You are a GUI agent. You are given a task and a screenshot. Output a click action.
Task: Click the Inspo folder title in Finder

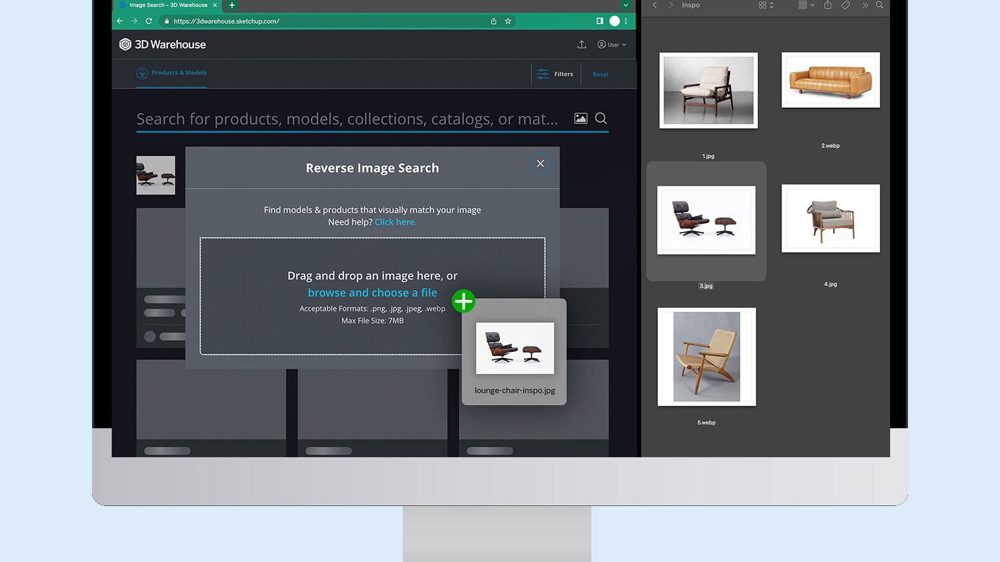tap(691, 5)
